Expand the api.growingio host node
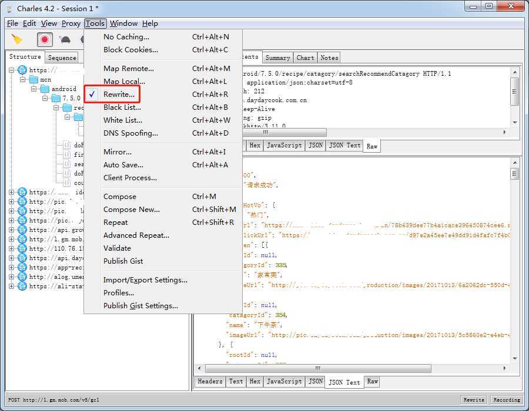Screen dimensions: 529x411 click(x=12, y=230)
